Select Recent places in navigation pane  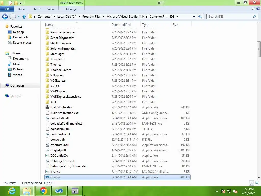[22, 43]
